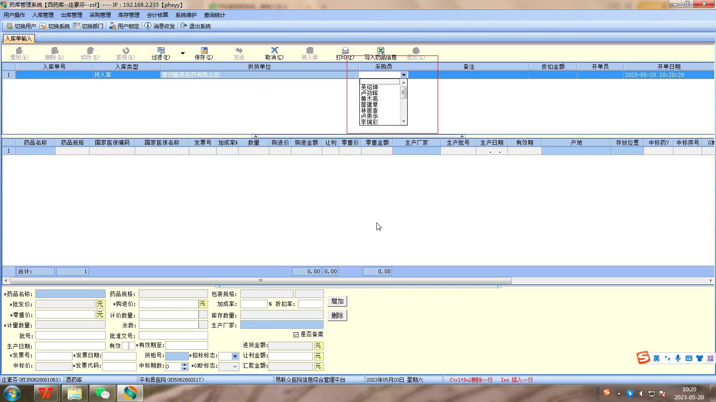Image resolution: width=716 pixels, height=402 pixels.
Task: Open the file explorer taskbar icon
Action: (74, 393)
